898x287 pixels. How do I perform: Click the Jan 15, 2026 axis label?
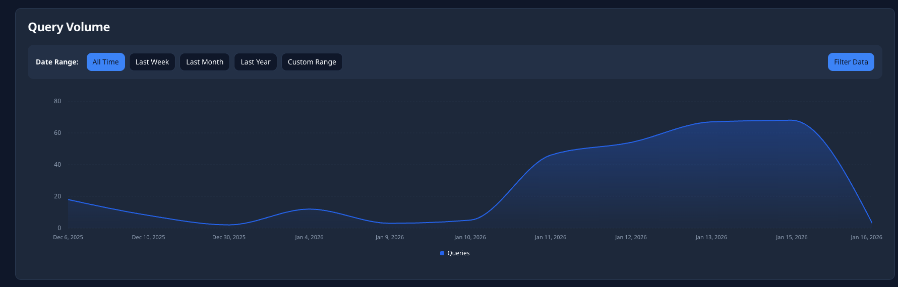[792, 237]
